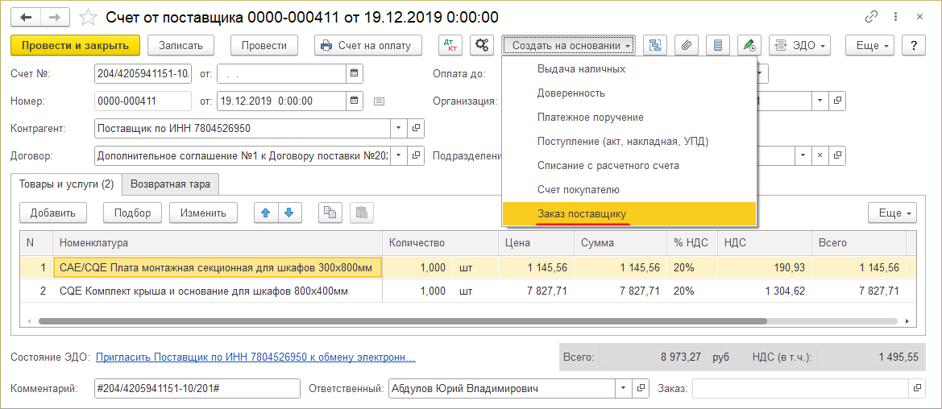This screenshot has height=409, width=942.
Task: Open Ответственный card icon
Action: click(641, 389)
